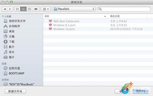Open 图片 in sidebar
The height and width of the screenshot is (96, 153).
tap(12, 57)
